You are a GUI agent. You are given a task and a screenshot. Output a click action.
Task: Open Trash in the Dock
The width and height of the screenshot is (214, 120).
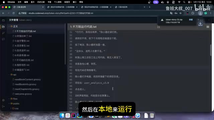pyautogui.click(x=152, y=116)
